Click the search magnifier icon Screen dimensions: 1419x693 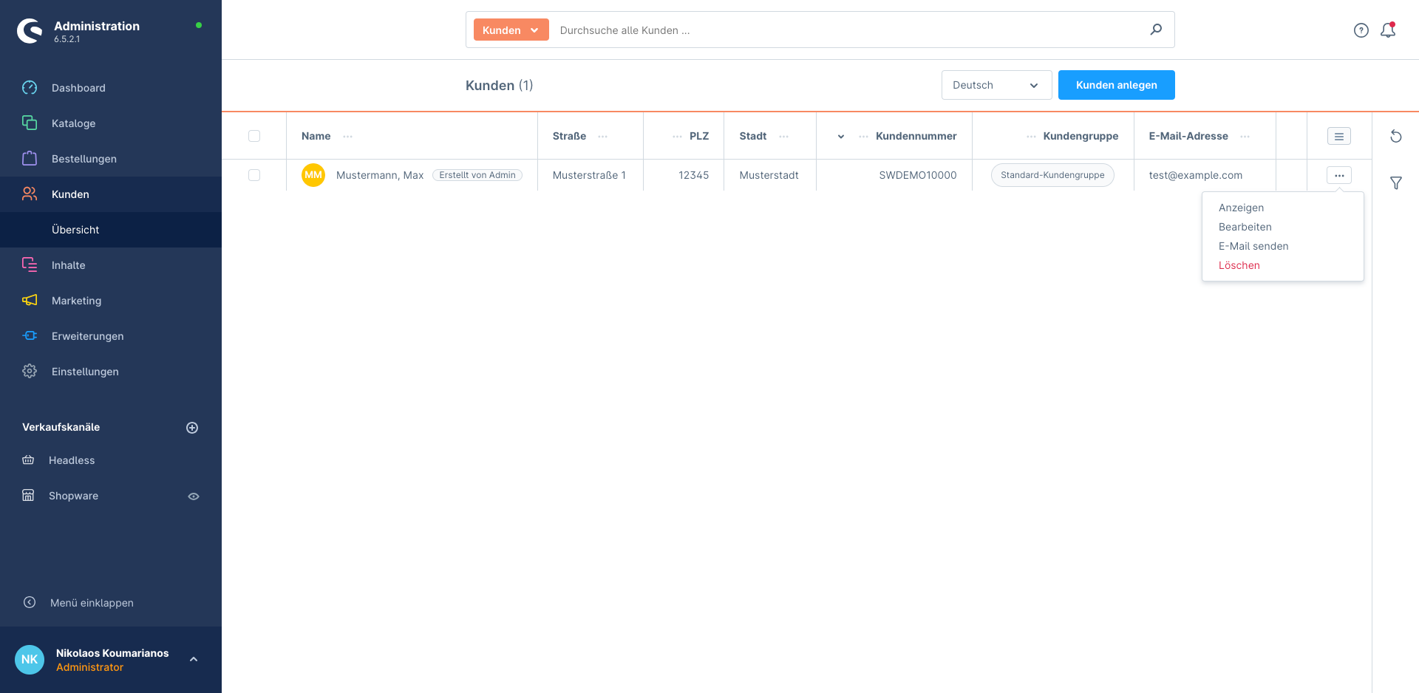(x=1156, y=30)
